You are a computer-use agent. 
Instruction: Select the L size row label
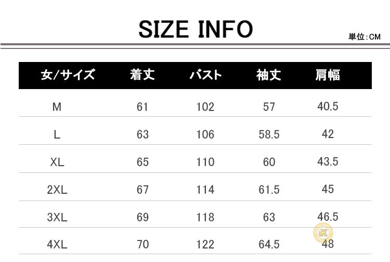tap(57, 134)
